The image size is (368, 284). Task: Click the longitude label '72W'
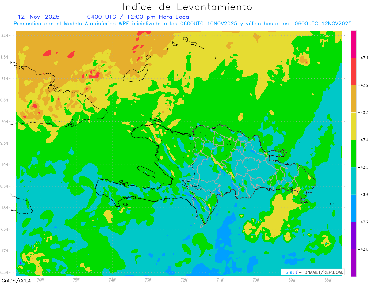[184, 279]
